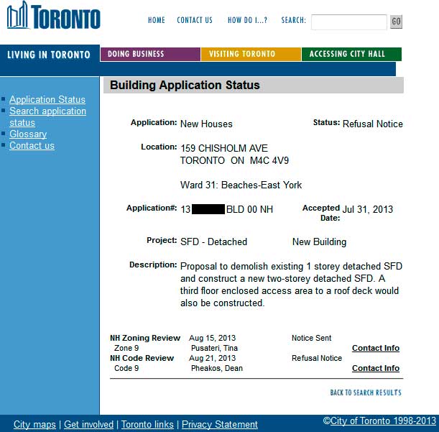Click the Toronto city logo

point(53,15)
